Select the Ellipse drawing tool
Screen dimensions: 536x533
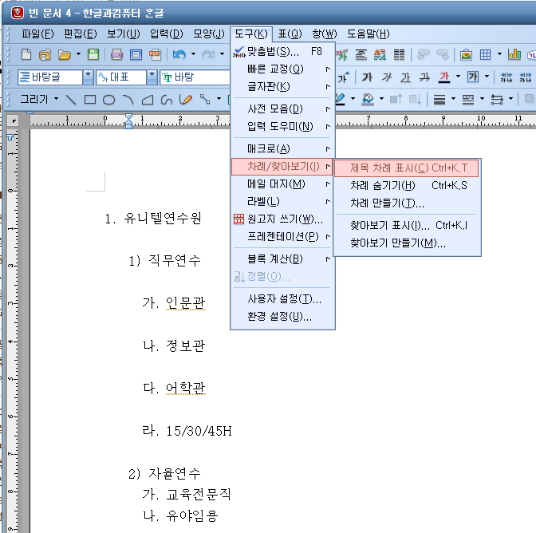pyautogui.click(x=108, y=100)
